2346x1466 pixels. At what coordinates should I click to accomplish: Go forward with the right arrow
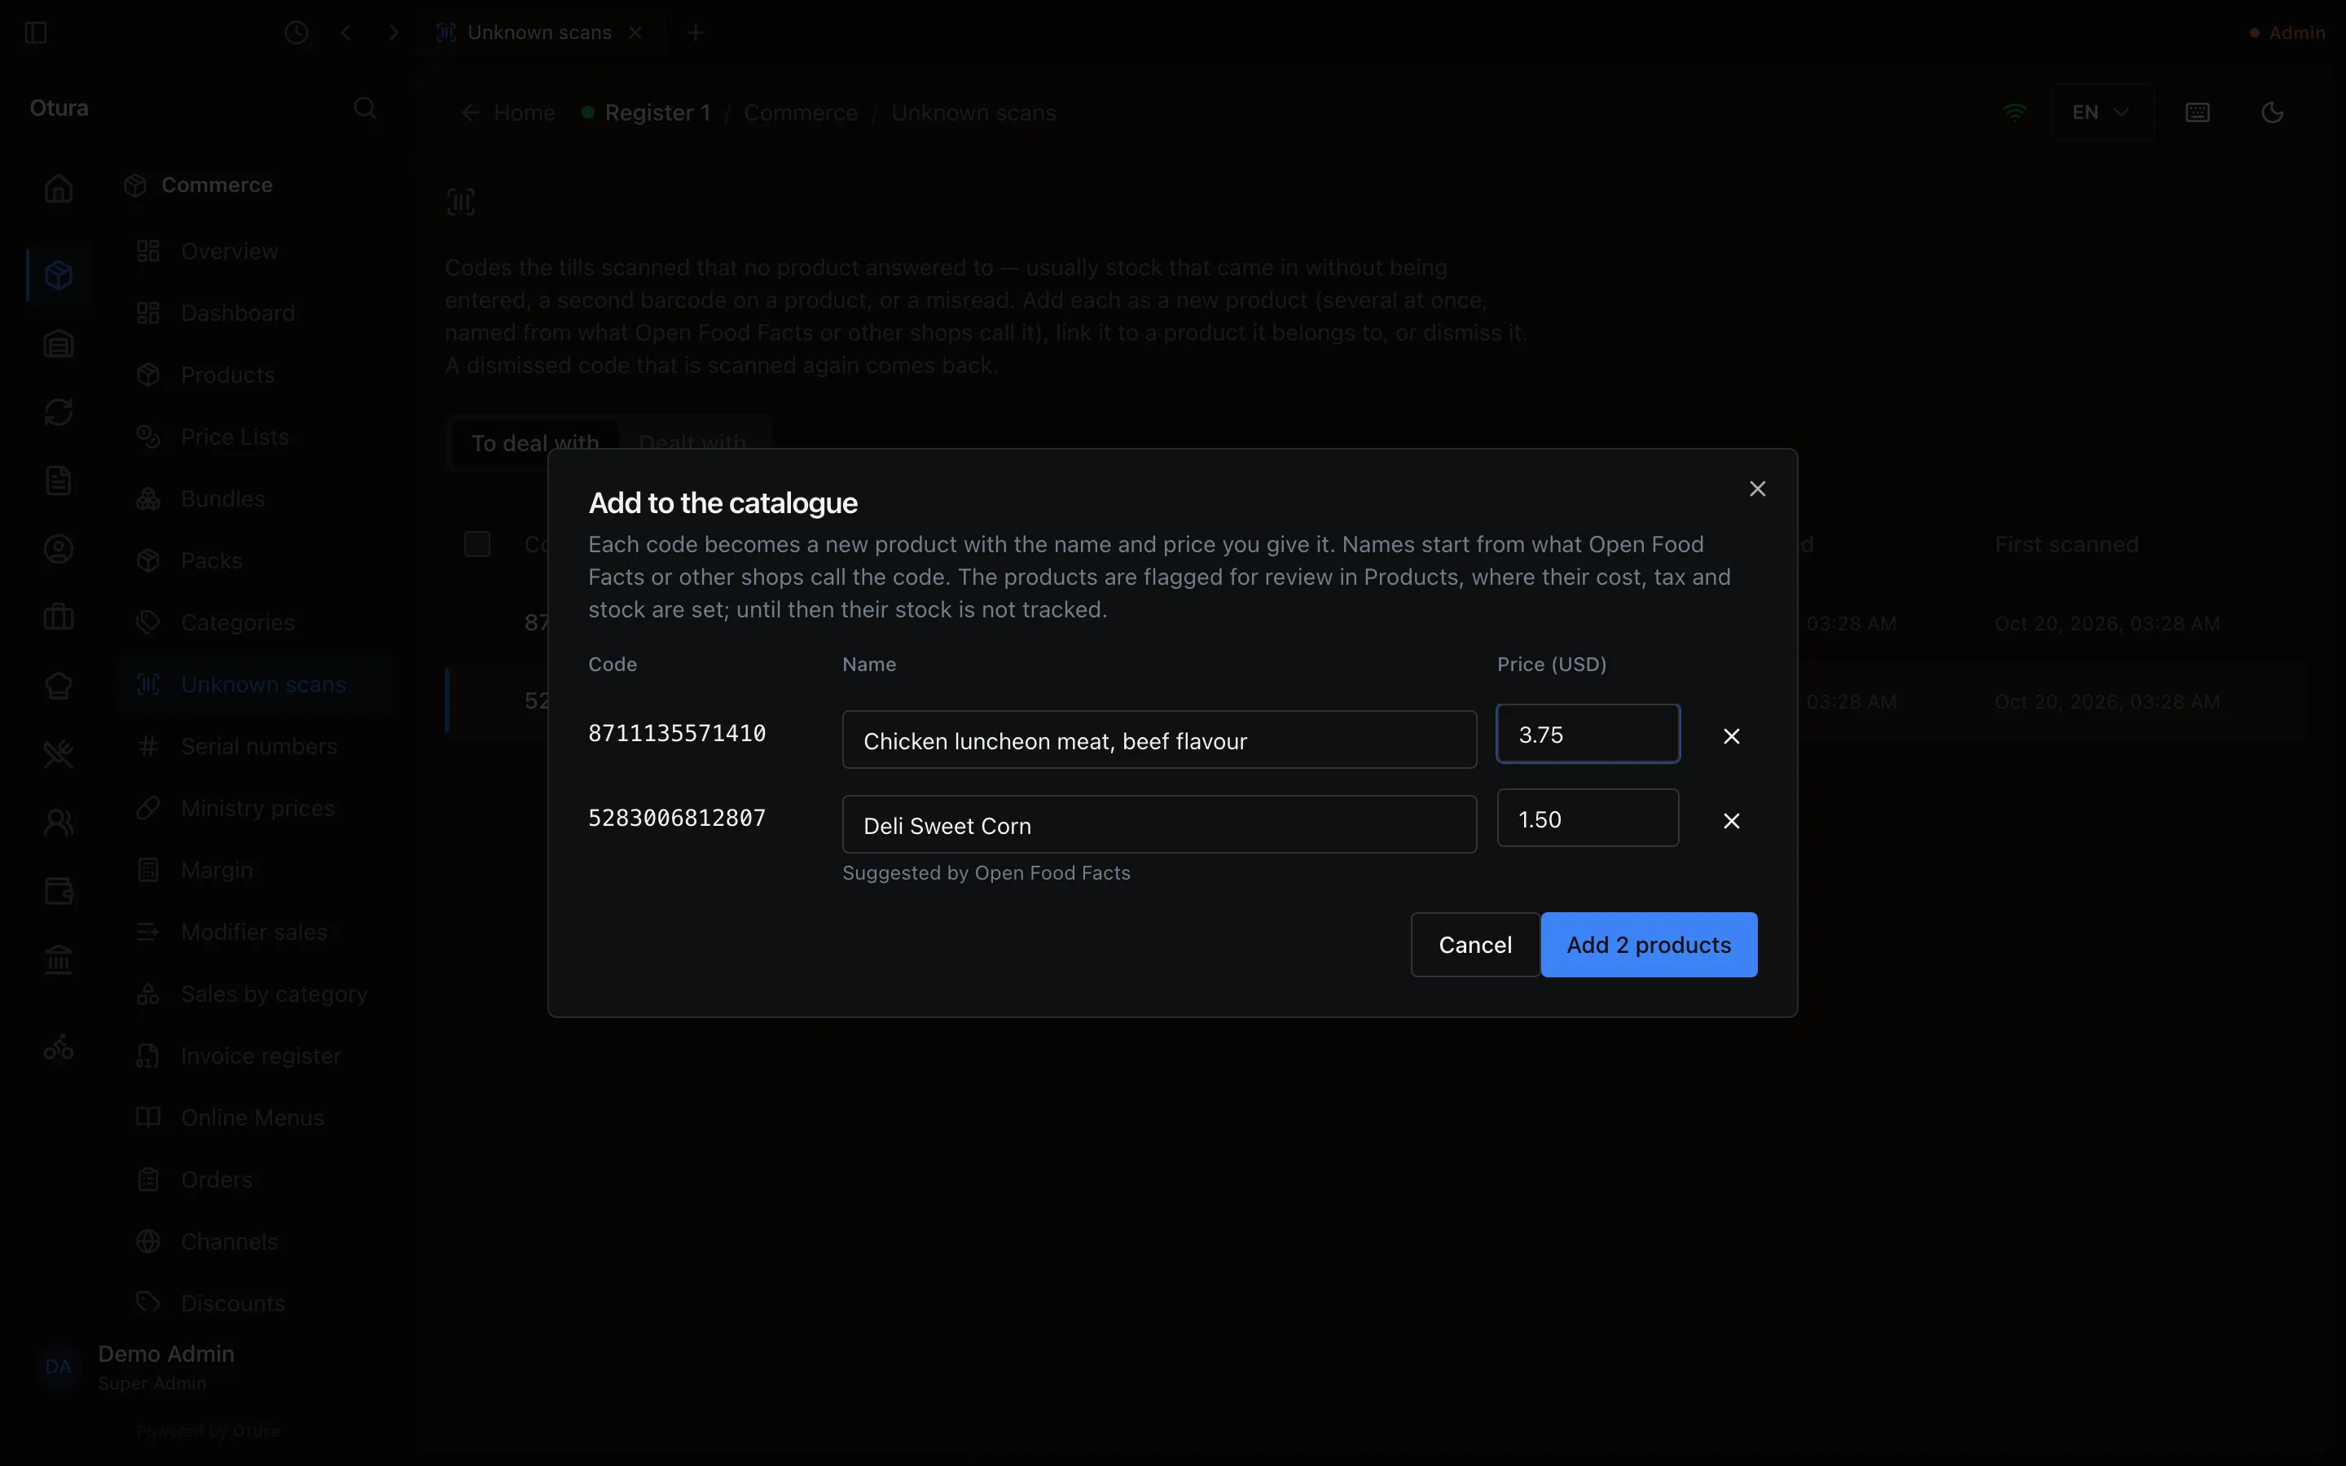click(x=393, y=33)
